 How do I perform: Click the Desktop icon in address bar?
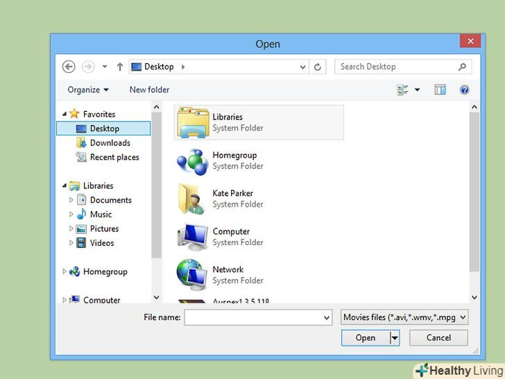point(136,67)
